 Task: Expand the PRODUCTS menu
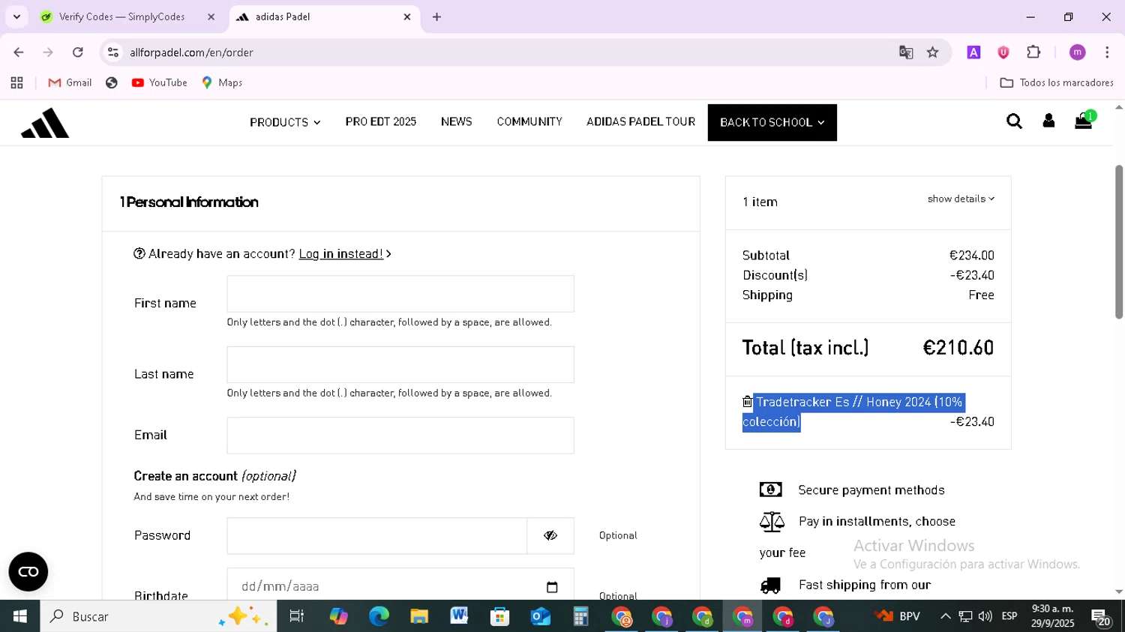[x=285, y=122]
